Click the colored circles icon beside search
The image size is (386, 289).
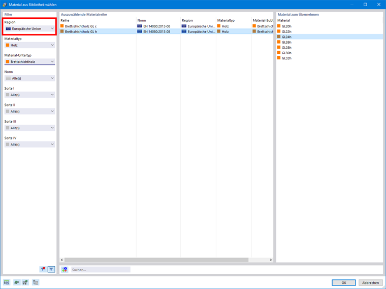[65, 270]
